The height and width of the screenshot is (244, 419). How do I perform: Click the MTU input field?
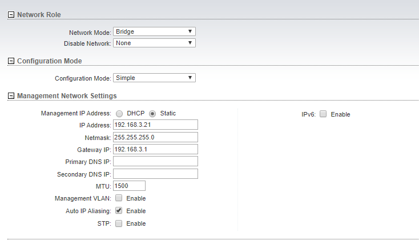click(x=130, y=186)
